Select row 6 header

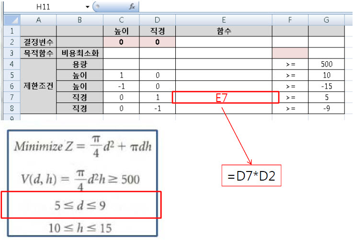click(x=12, y=86)
